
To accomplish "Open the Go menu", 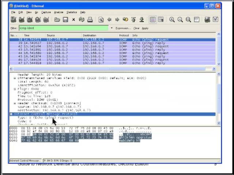I will [37, 12].
